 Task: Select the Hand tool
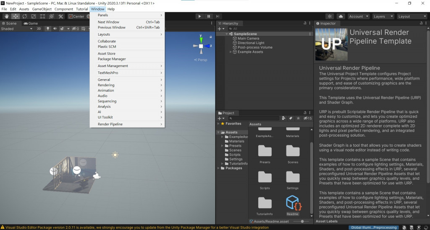(x=7, y=16)
